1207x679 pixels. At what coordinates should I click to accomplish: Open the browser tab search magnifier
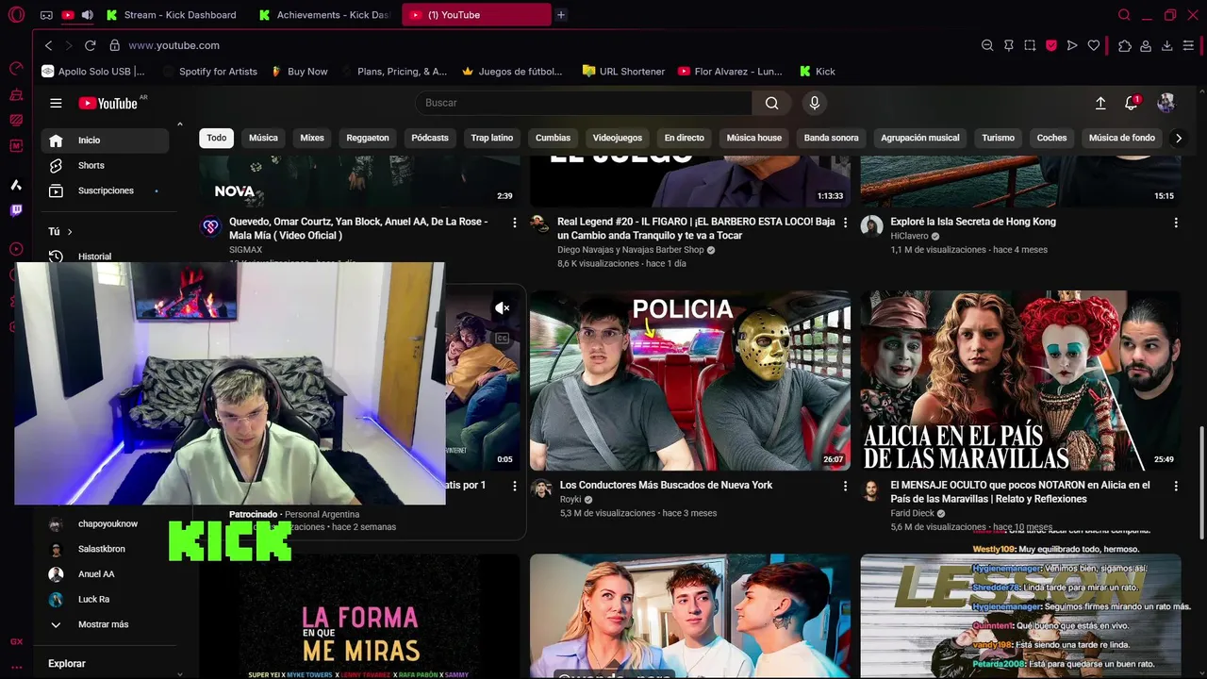(1124, 15)
